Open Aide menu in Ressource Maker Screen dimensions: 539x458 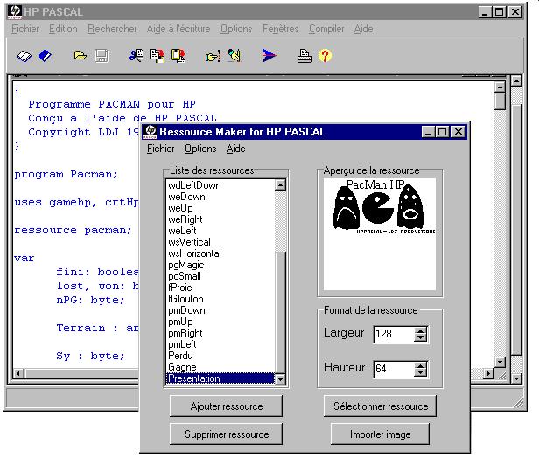coord(236,149)
